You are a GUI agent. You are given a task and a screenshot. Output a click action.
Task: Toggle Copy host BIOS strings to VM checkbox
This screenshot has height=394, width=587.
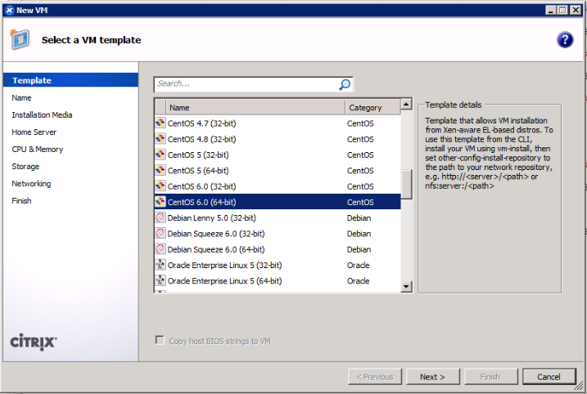tap(160, 341)
